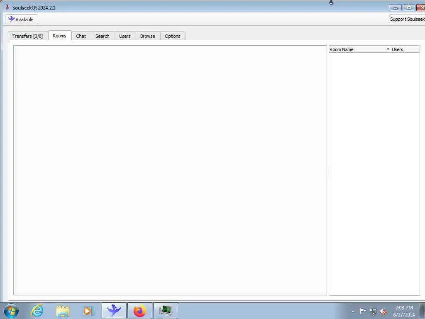Viewport: 425px width, 319px height.
Task: Go to the Users tab
Action: coord(125,36)
